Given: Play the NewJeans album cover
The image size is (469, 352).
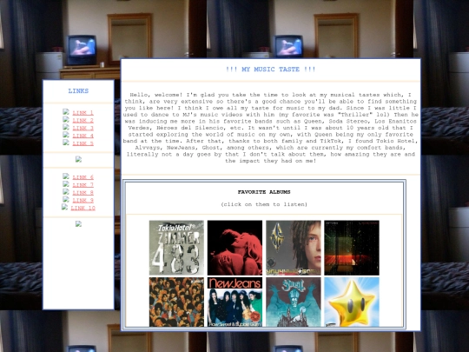Looking at the screenshot, I should 234,302.
